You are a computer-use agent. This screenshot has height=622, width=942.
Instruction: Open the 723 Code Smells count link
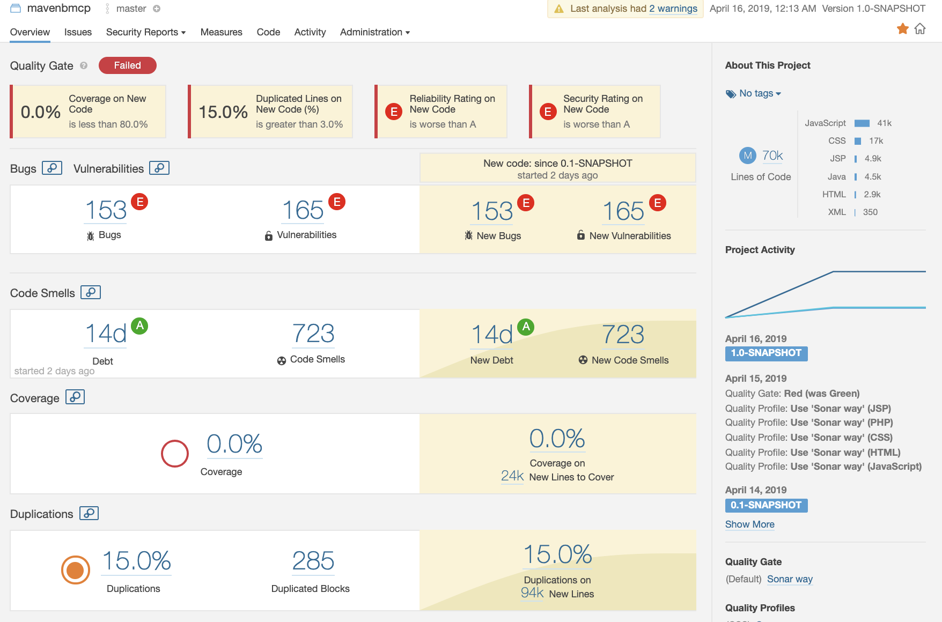coord(313,334)
